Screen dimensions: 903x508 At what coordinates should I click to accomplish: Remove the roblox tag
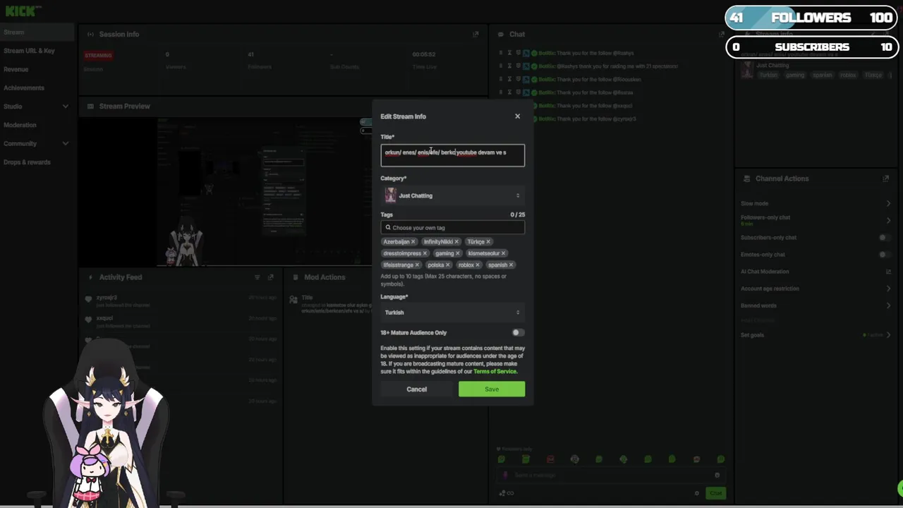tap(478, 265)
